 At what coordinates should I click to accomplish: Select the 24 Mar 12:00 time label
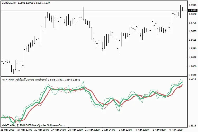click(x=25, y=130)
